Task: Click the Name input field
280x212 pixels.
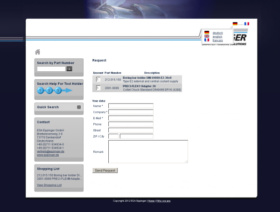Action: [131, 106]
